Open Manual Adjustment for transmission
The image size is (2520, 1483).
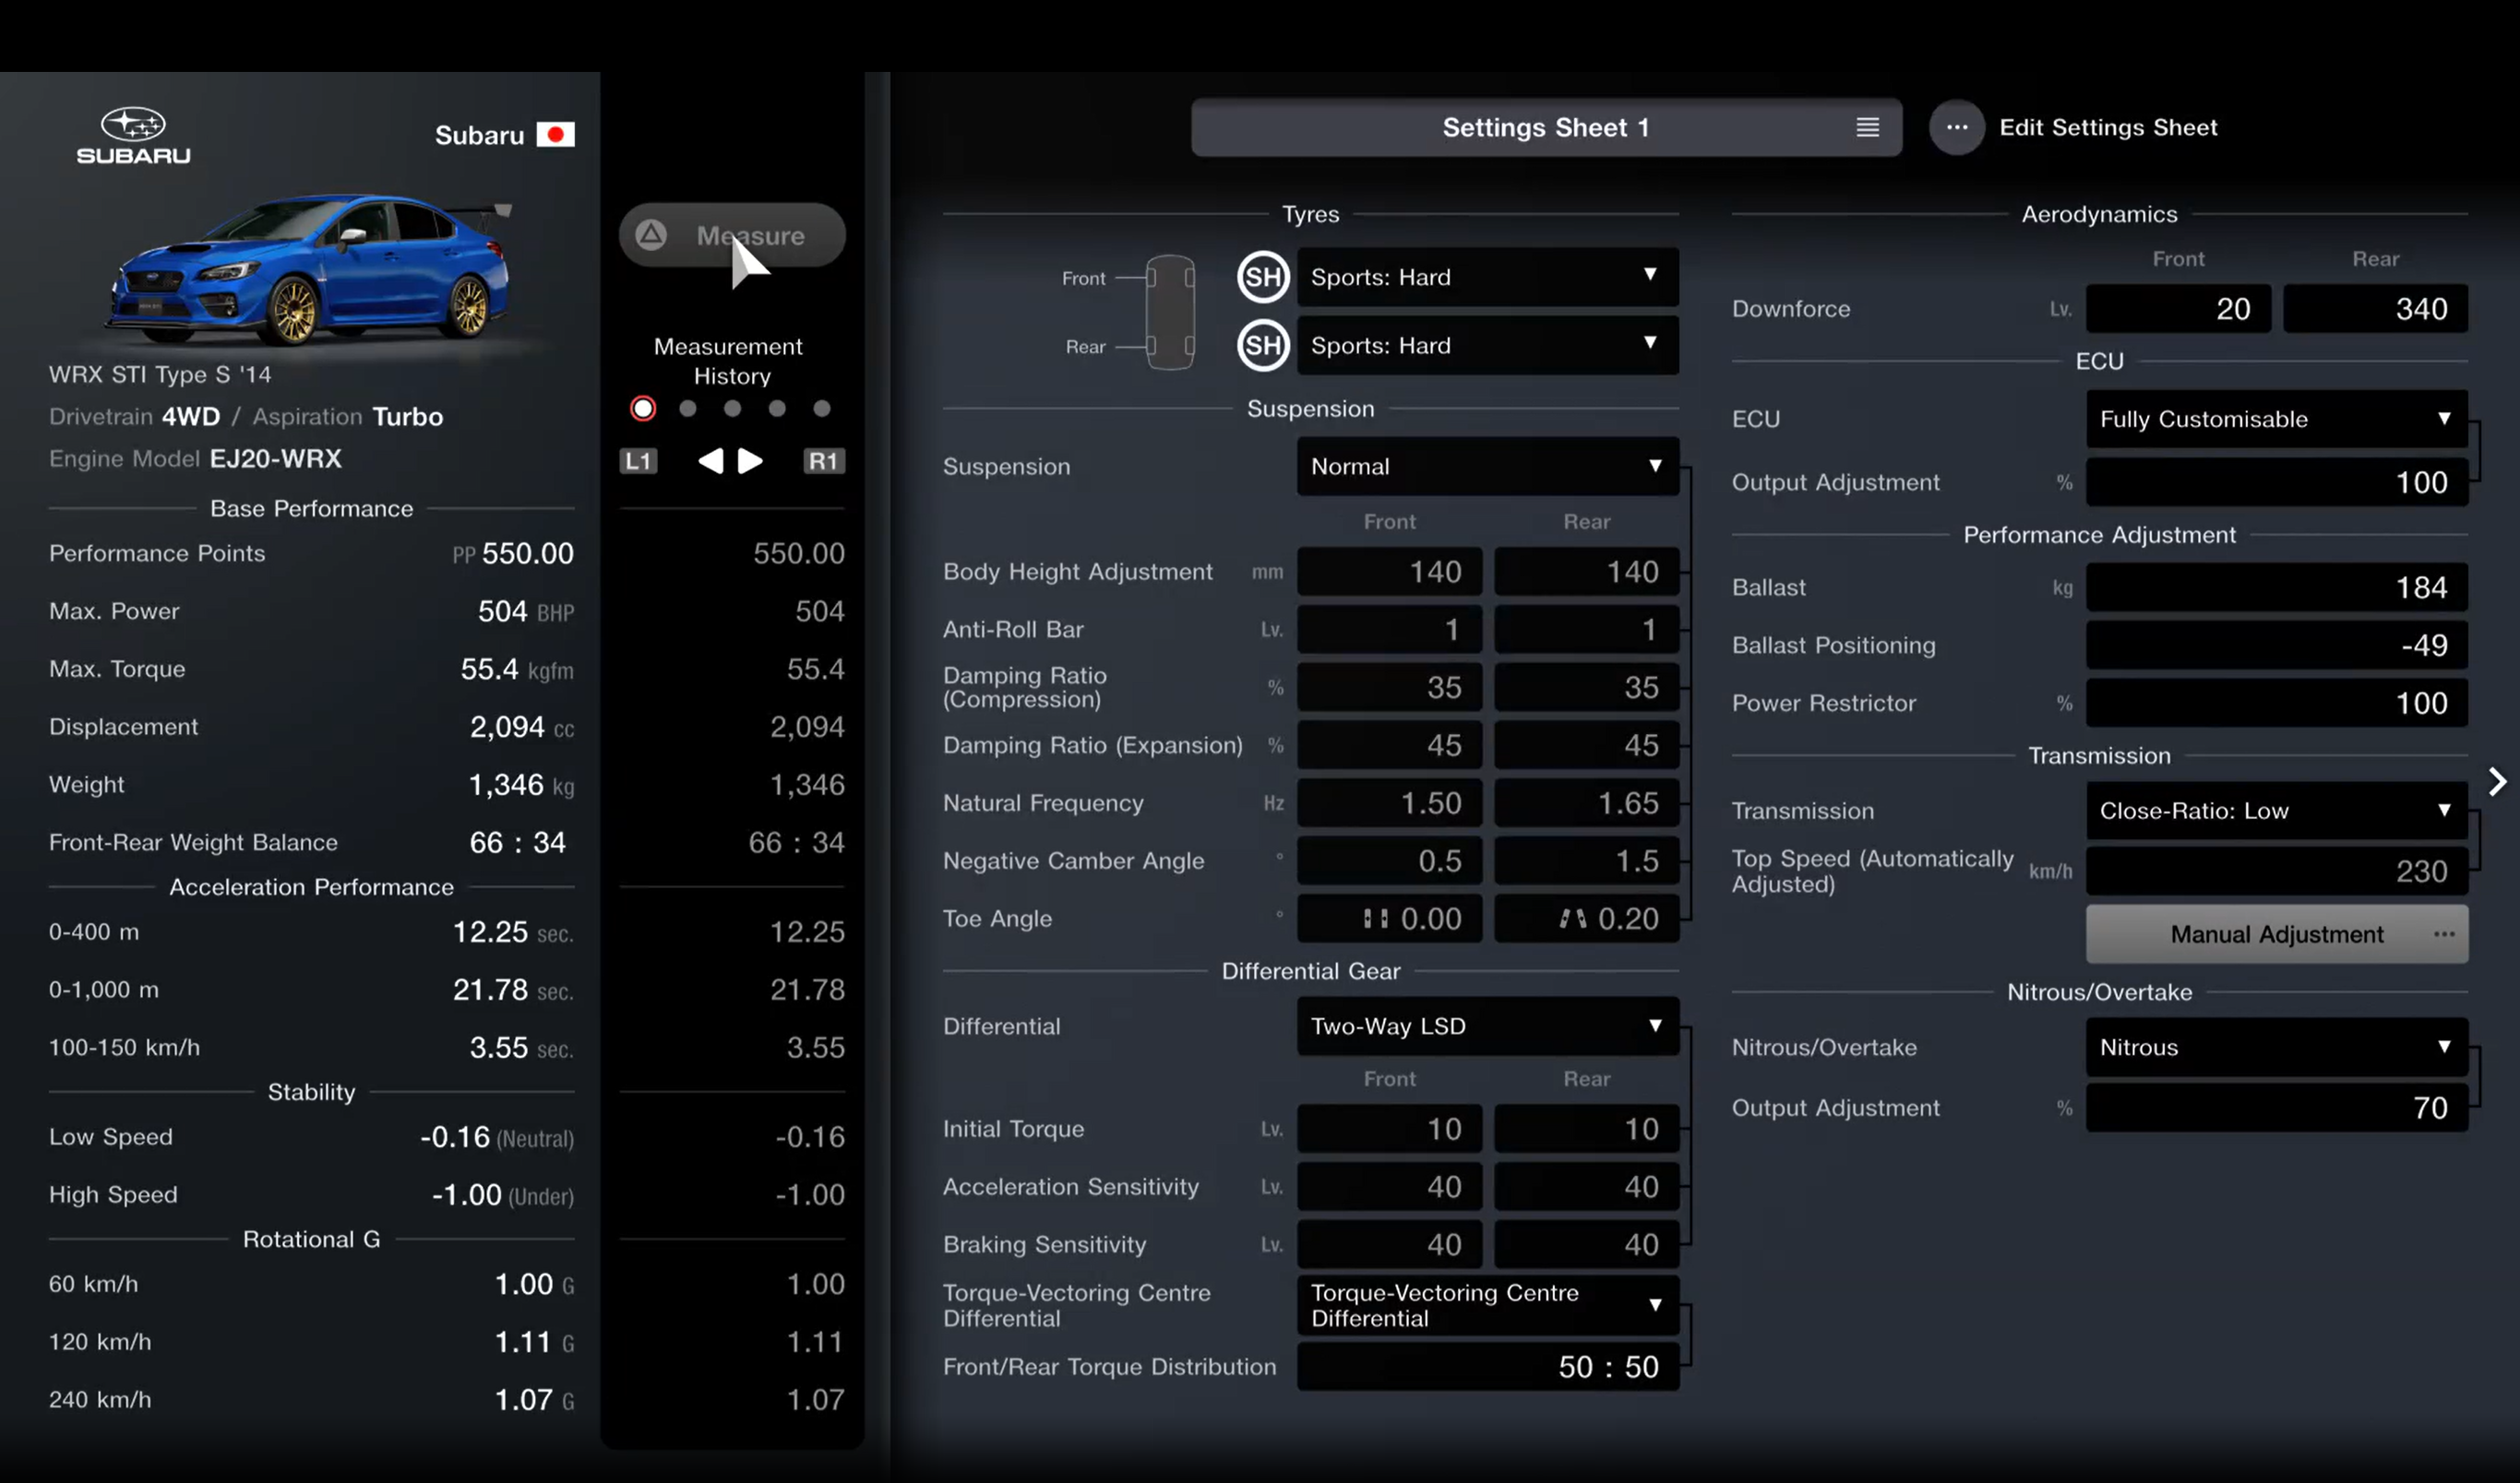(x=2276, y=933)
